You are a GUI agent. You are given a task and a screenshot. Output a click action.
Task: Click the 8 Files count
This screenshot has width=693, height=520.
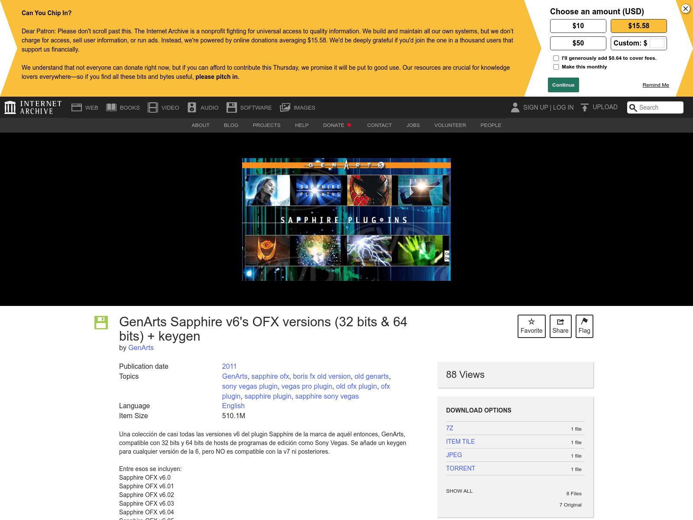574,494
